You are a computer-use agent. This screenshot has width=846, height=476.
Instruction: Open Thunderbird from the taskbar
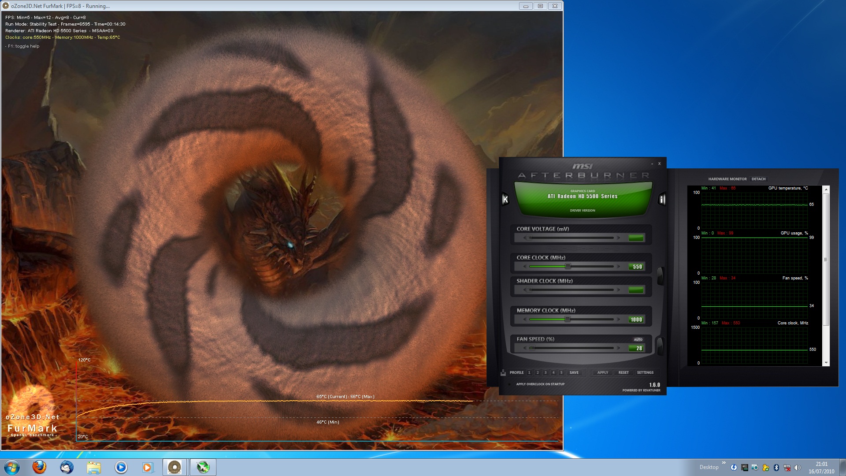click(67, 467)
